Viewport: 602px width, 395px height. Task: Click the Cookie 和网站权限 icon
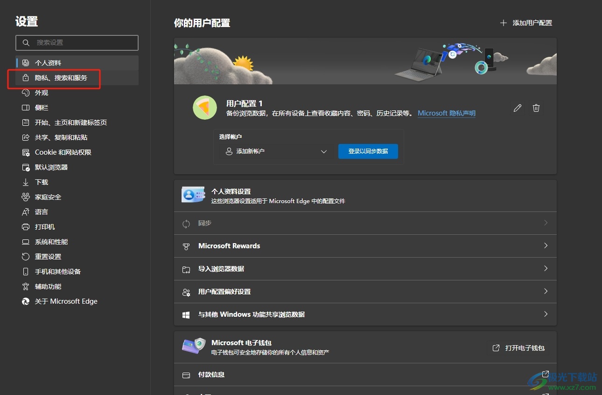[x=26, y=152]
